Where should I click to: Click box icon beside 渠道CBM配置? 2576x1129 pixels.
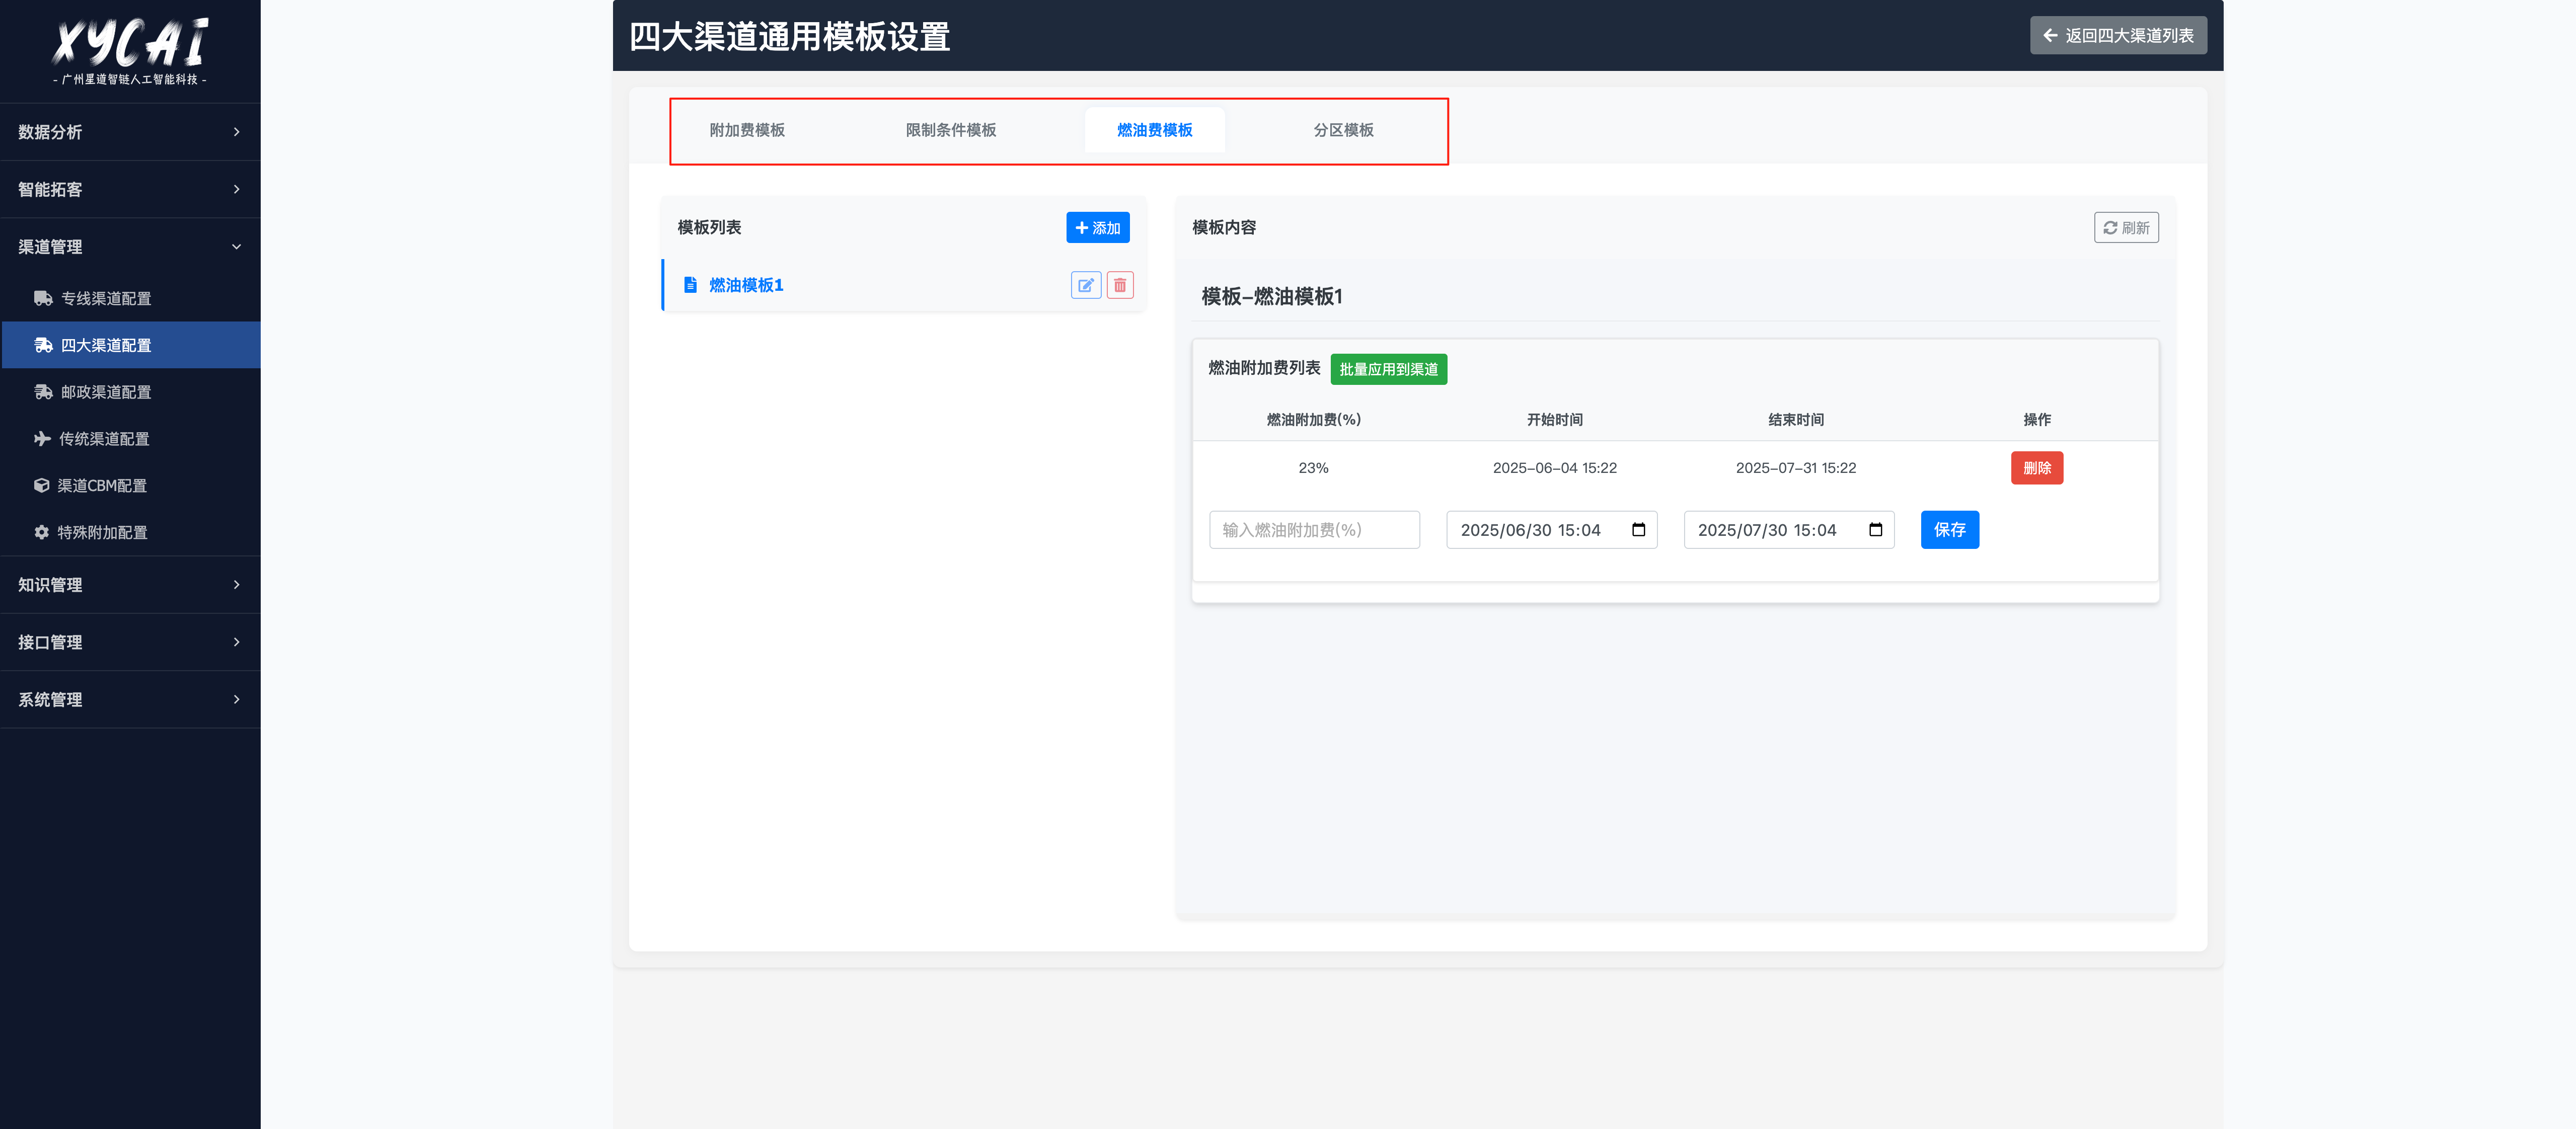coord(41,486)
